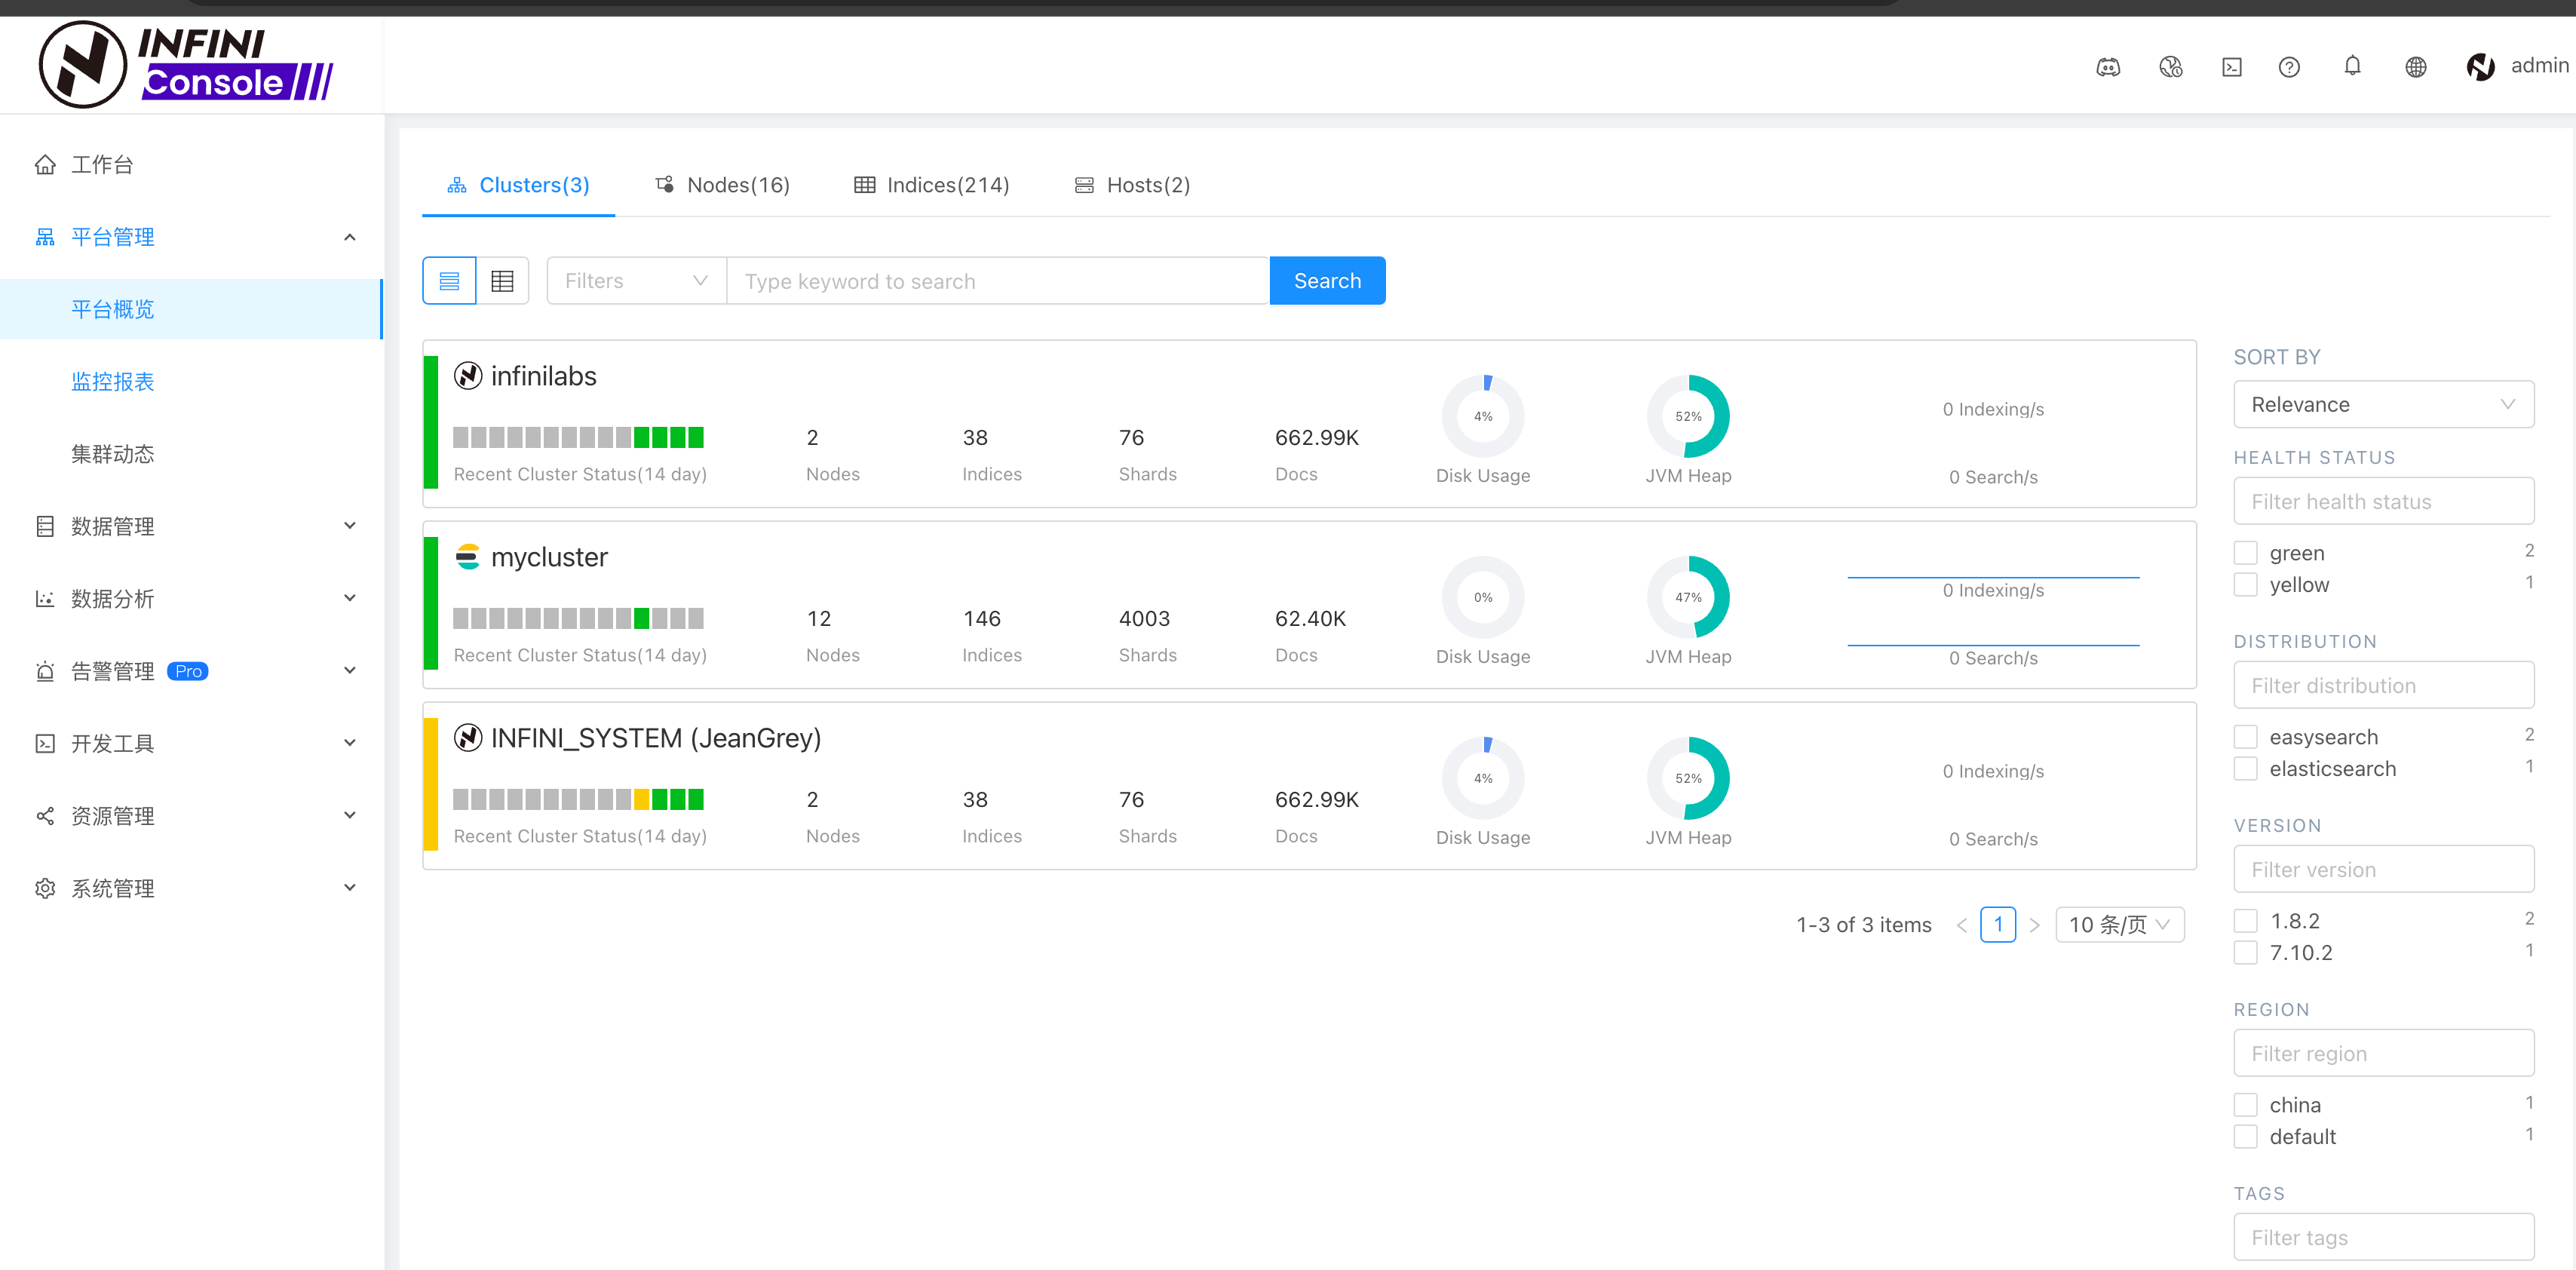Tick the 7.10.2 version checkbox

2245,953
